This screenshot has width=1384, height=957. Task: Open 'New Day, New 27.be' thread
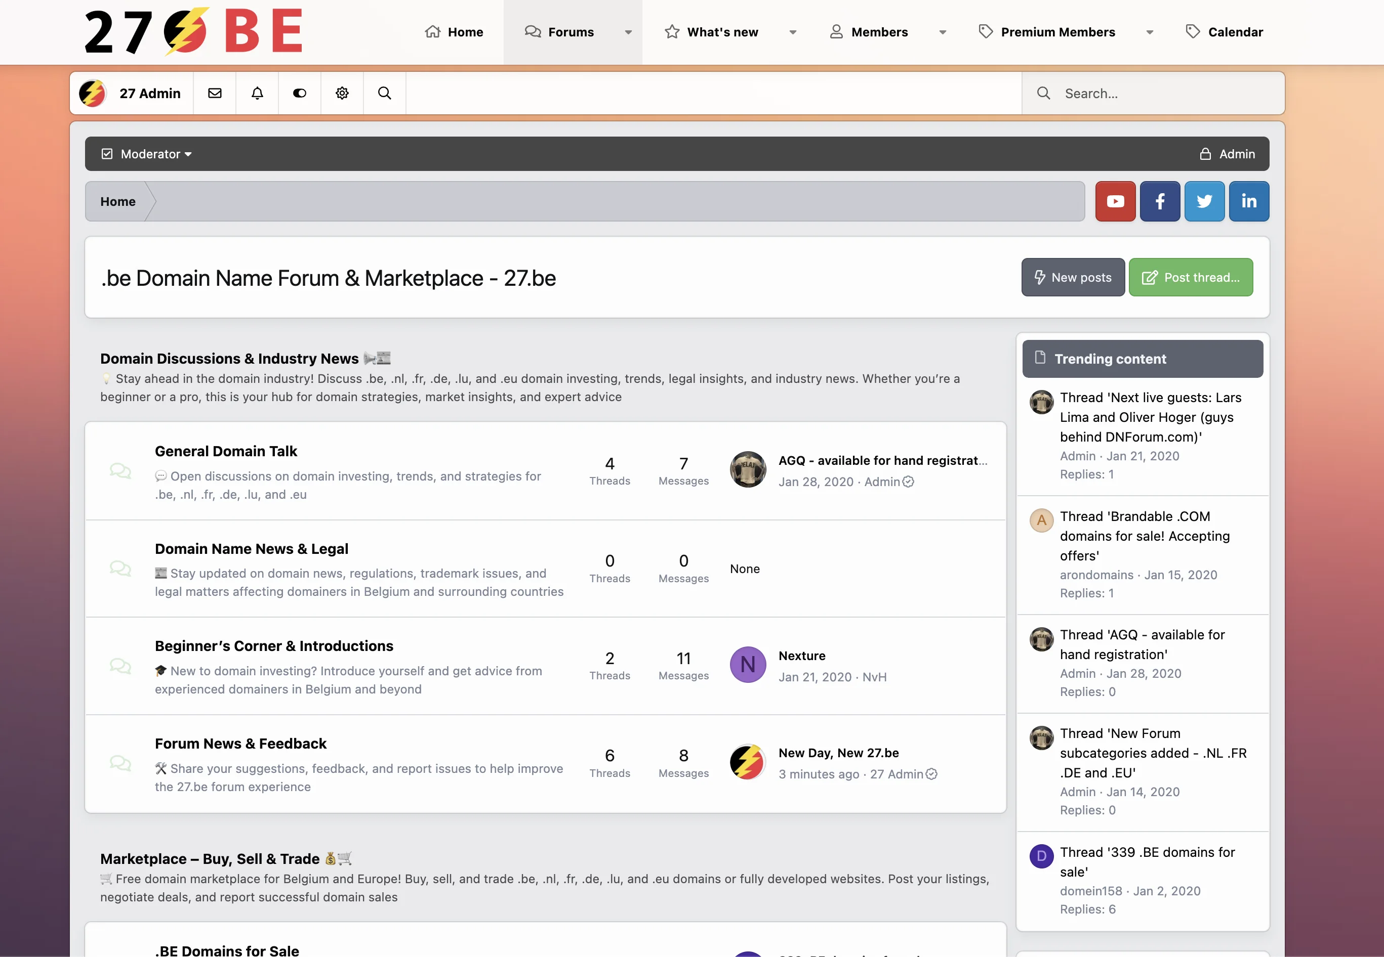pyautogui.click(x=838, y=753)
